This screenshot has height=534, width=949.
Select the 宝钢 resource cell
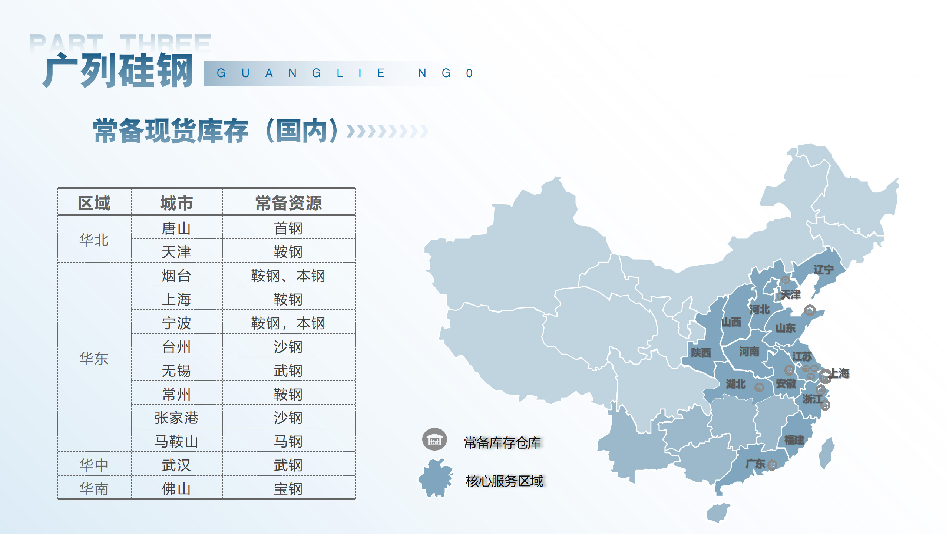pos(288,489)
